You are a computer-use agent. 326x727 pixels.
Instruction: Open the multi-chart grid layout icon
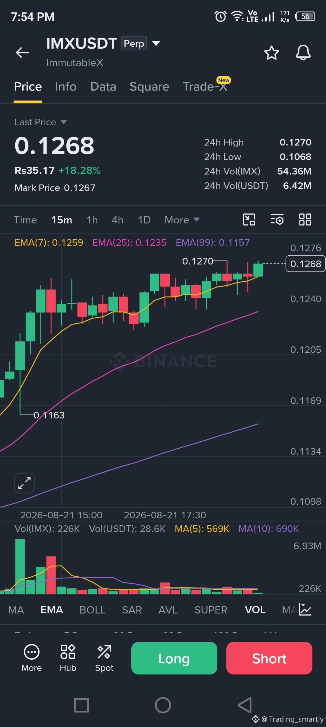[x=305, y=219]
